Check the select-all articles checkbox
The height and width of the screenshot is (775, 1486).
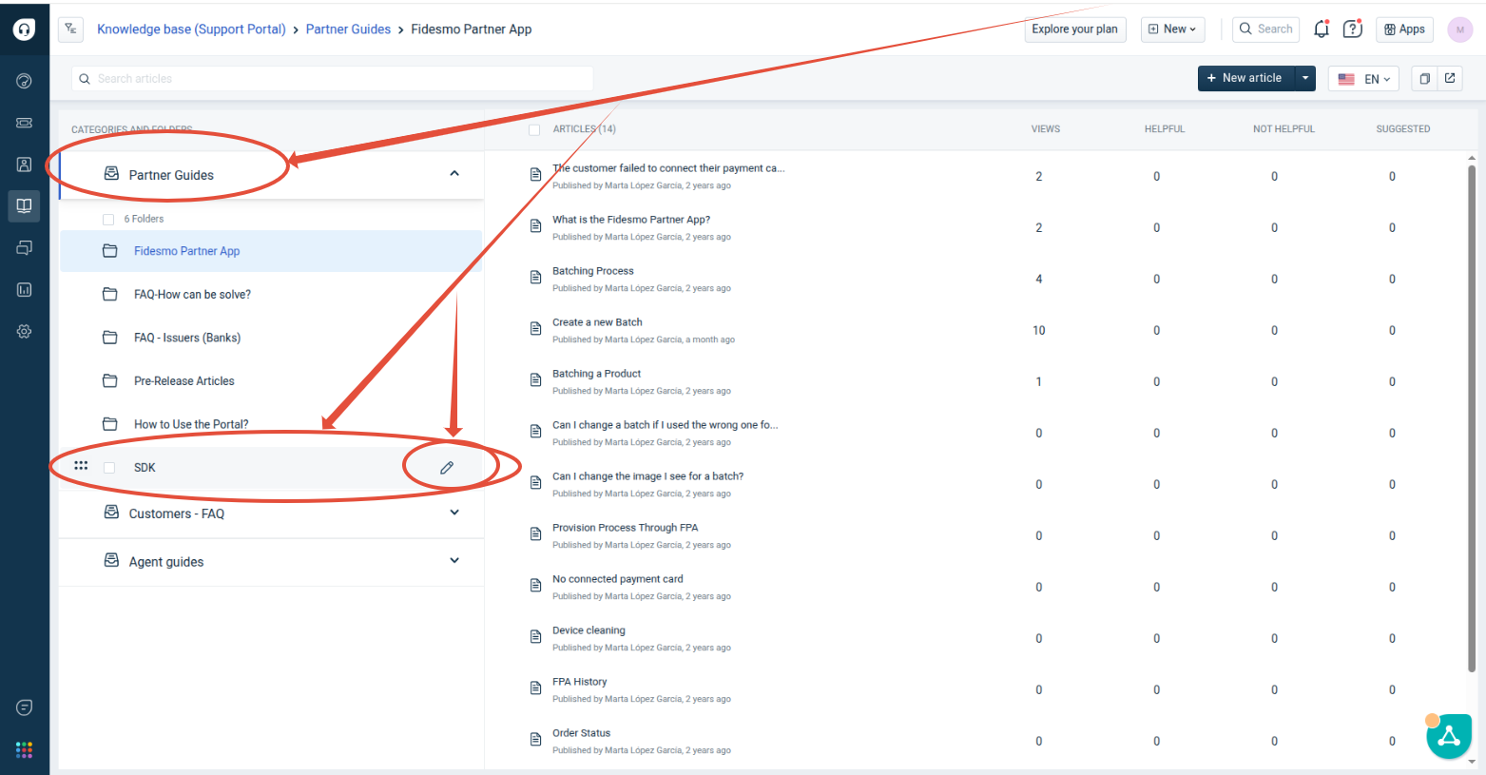pyautogui.click(x=534, y=129)
